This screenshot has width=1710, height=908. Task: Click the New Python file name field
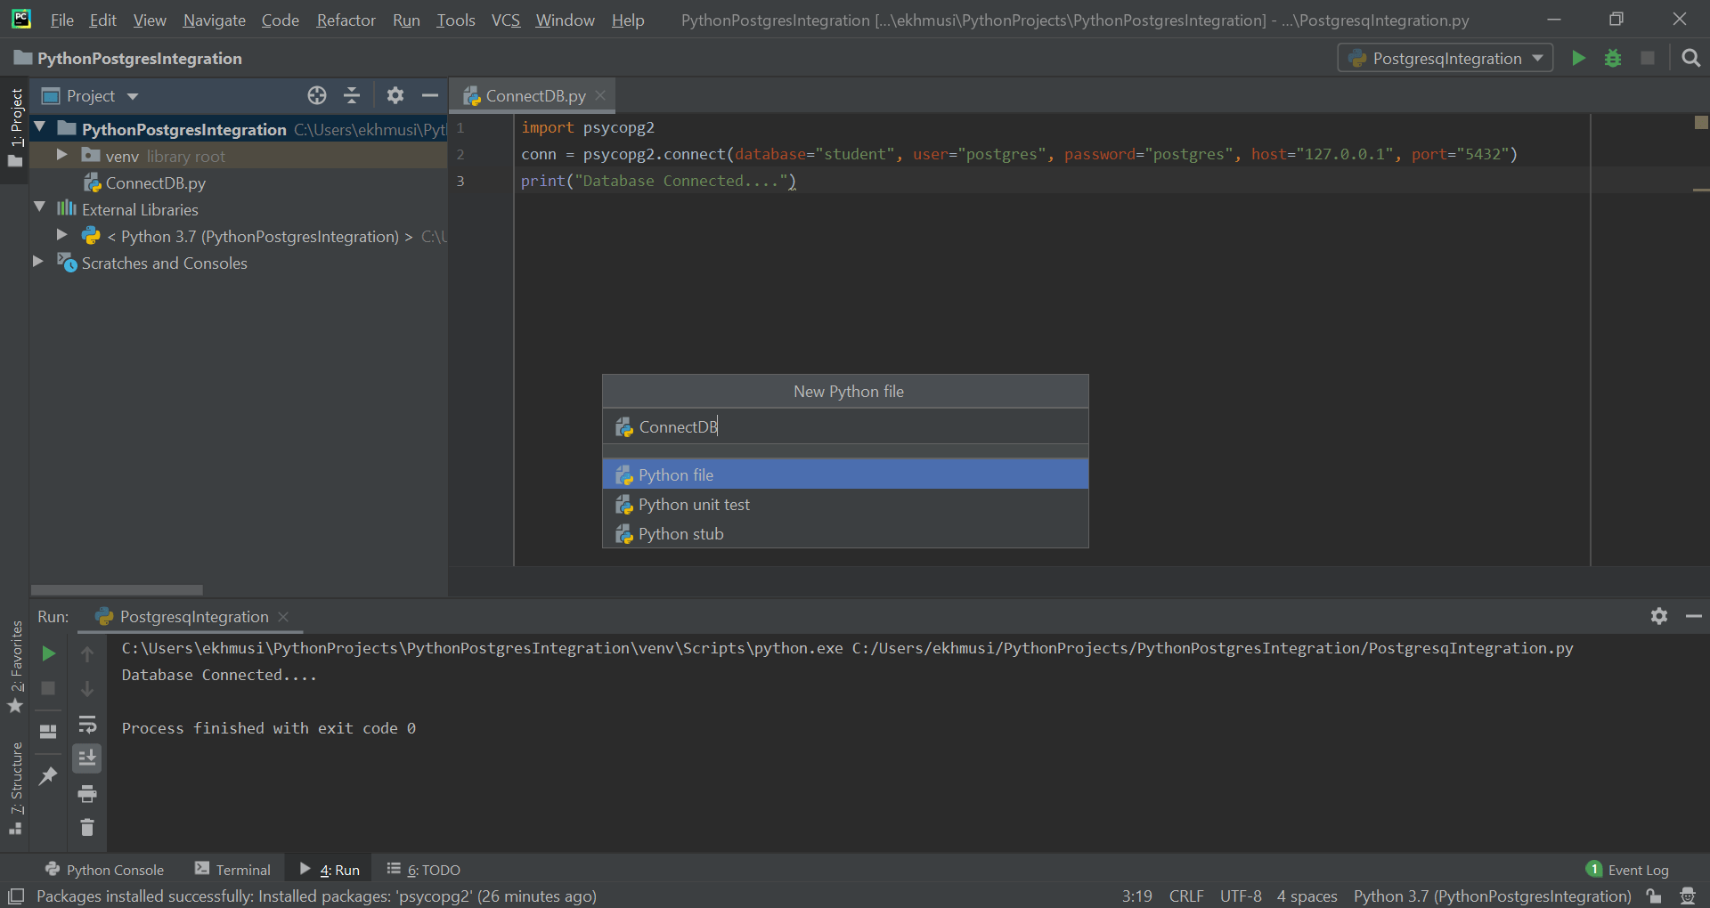846,427
